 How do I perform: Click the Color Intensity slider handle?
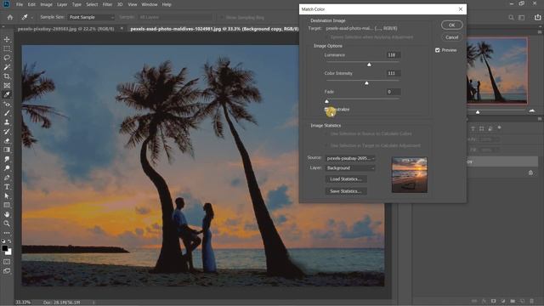[366, 83]
